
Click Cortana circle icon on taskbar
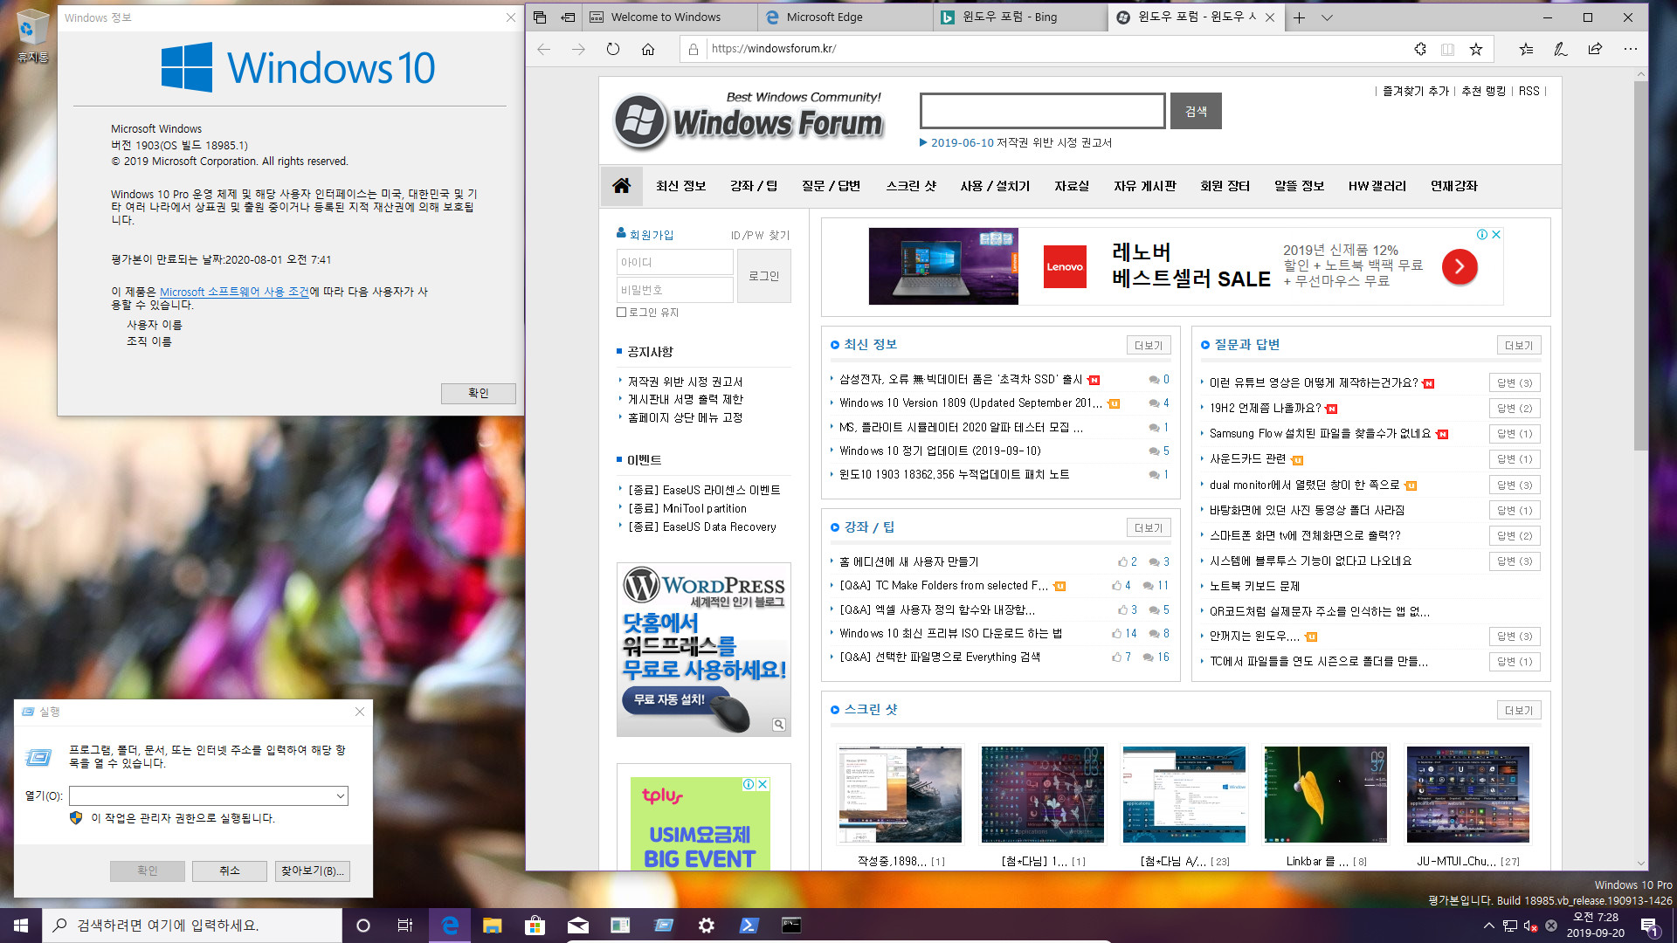363,926
